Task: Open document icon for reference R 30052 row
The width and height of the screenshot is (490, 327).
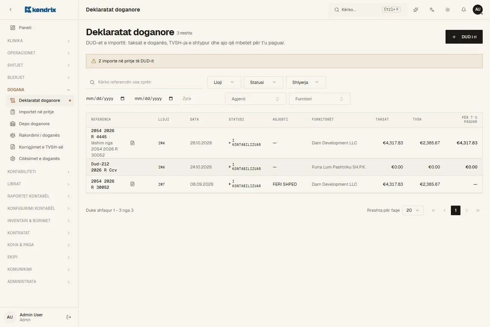Action: [x=132, y=184]
